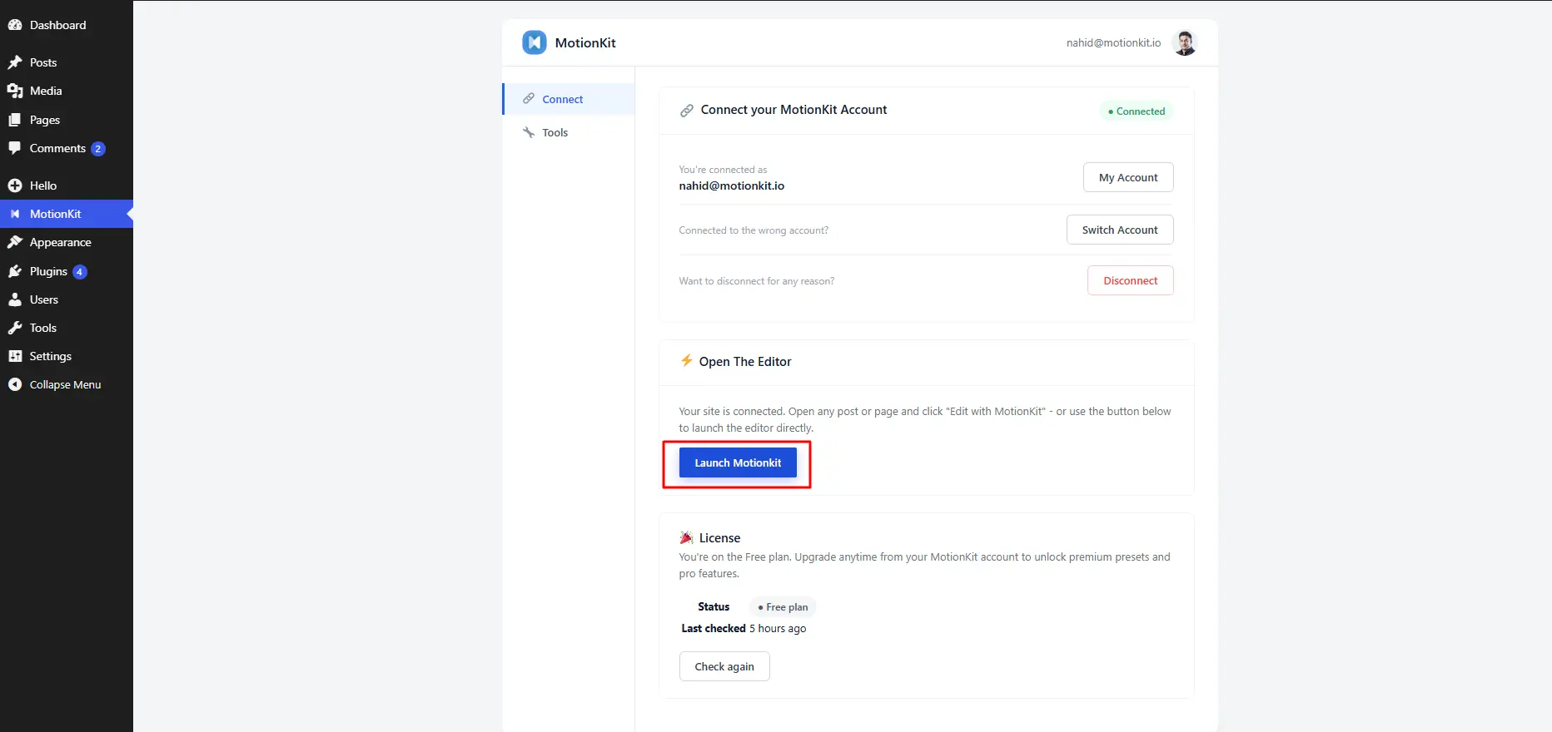Click the user avatar photo in header
This screenshot has width=1552, height=732.
click(x=1184, y=42)
